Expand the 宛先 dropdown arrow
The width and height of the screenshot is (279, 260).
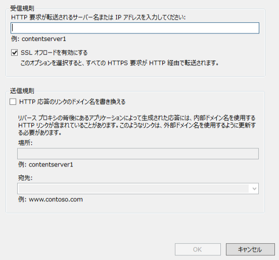pos(254,188)
